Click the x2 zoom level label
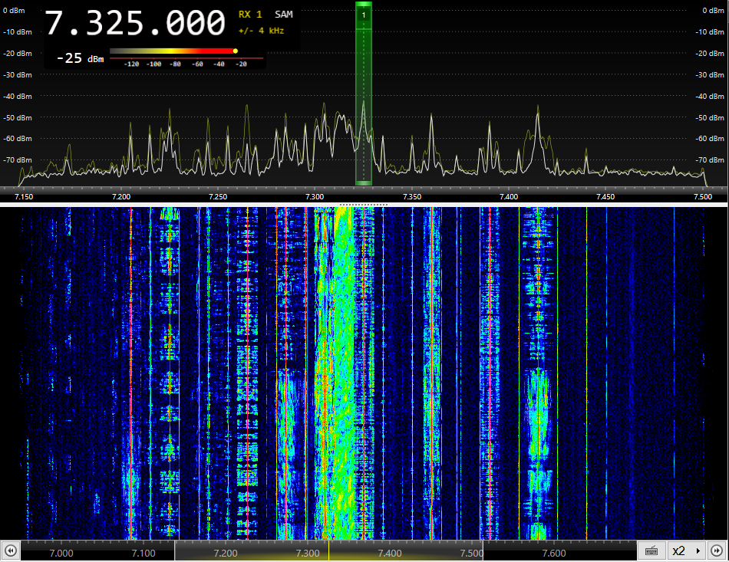The height and width of the screenshot is (562, 729). point(678,550)
